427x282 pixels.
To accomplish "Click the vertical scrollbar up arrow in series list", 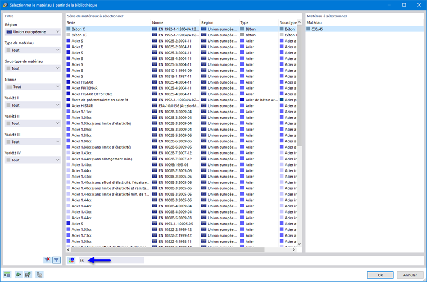I will (x=299, y=22).
